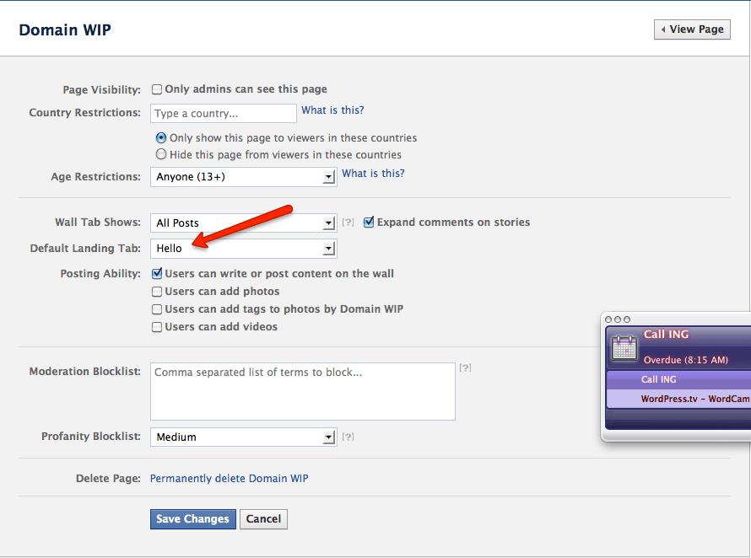Select "Hide this page from viewers in these countries"
The height and width of the screenshot is (558, 751).
tap(160, 153)
